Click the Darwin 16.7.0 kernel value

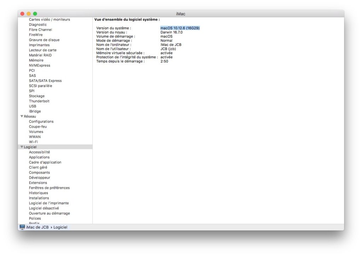click(x=171, y=32)
